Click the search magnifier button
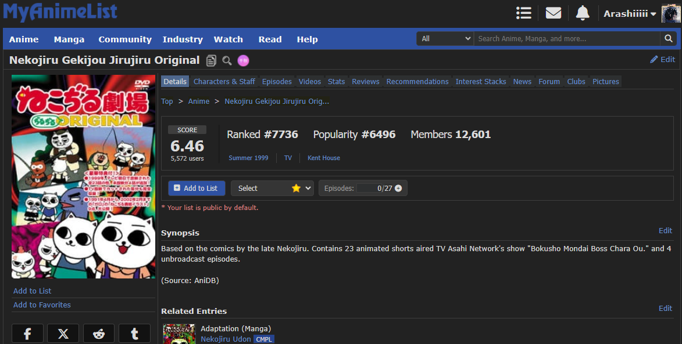Image resolution: width=682 pixels, height=344 pixels. pos(669,39)
